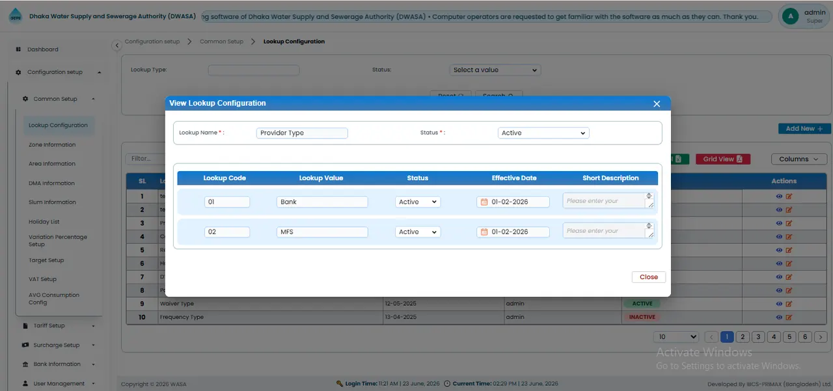Click the Grid View PDF button
This screenshot has height=391, width=833.
tap(723, 159)
